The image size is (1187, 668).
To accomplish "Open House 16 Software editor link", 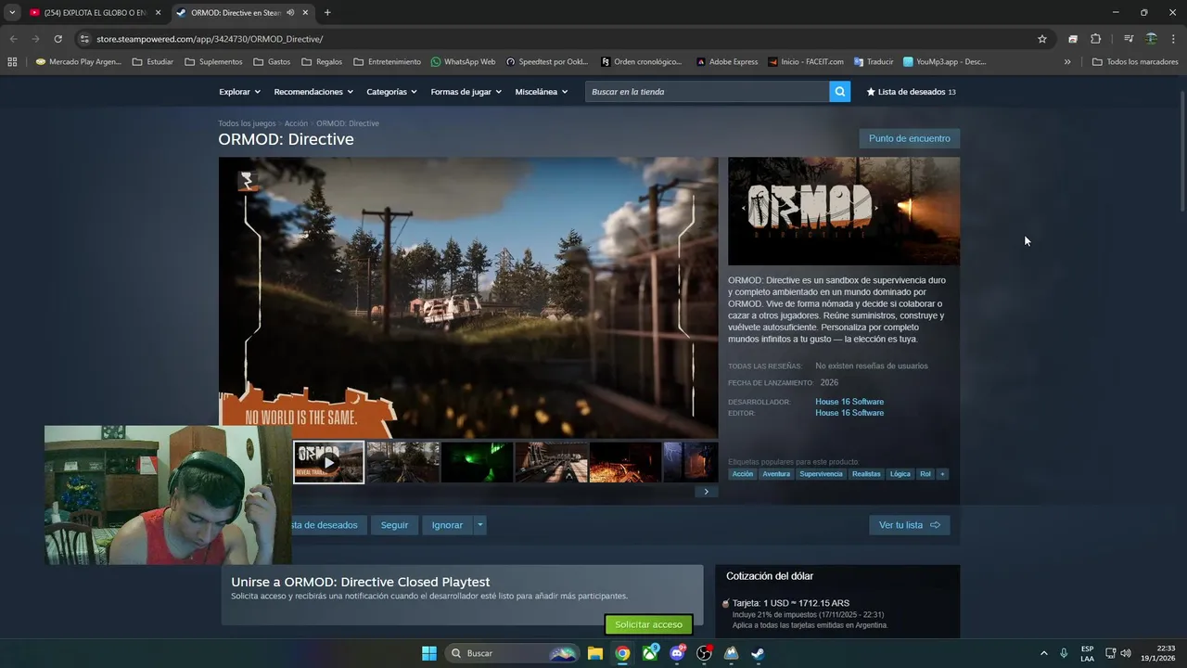I will tap(849, 413).
